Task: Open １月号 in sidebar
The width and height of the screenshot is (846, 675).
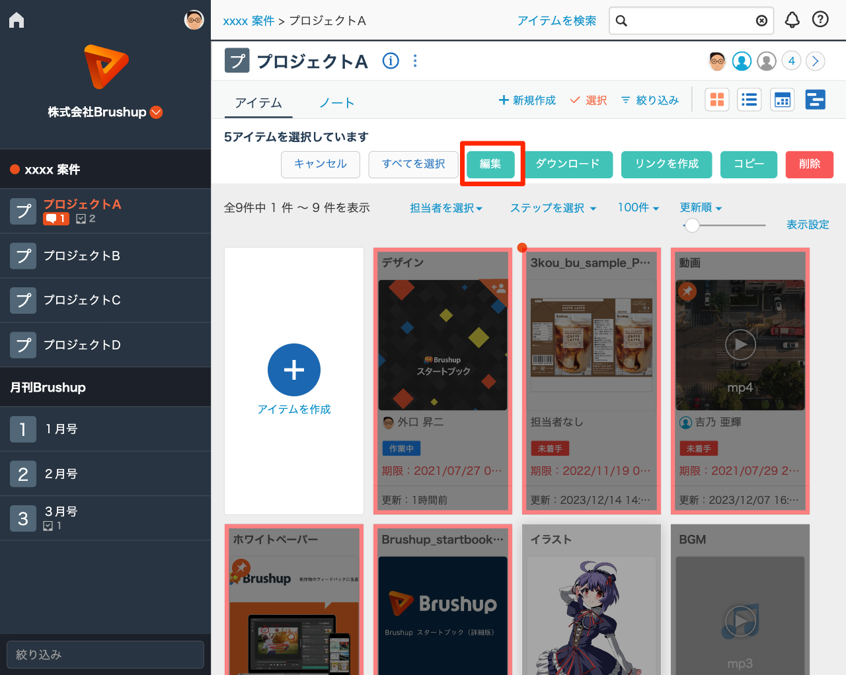Action: 106,429
